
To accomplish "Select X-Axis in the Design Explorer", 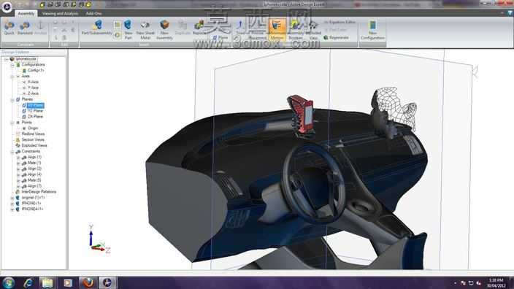I will tap(33, 82).
